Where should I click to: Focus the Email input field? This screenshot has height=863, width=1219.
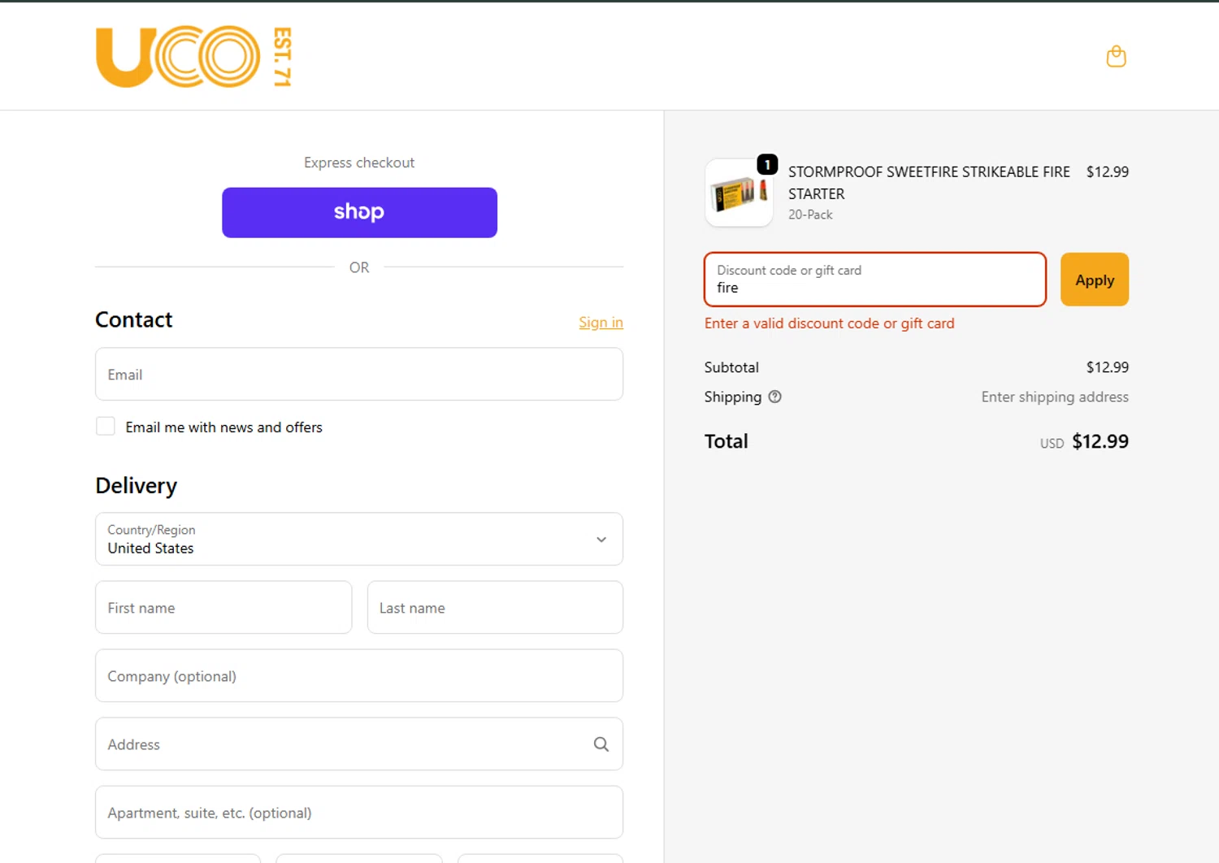tap(359, 374)
